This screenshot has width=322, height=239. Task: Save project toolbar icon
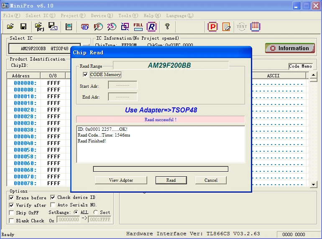coord(53,26)
